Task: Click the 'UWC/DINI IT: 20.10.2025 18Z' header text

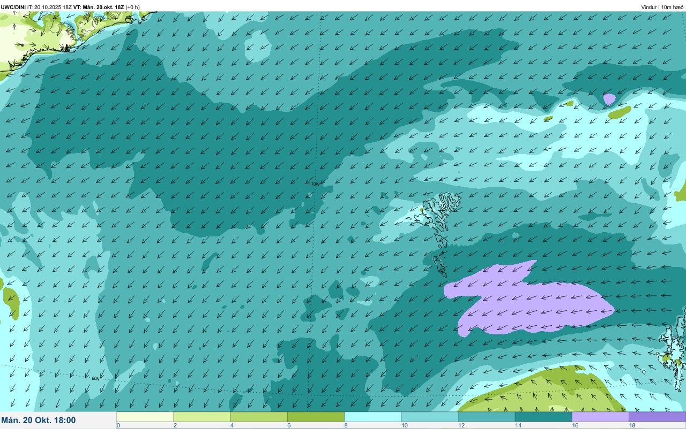Action: coord(36,7)
